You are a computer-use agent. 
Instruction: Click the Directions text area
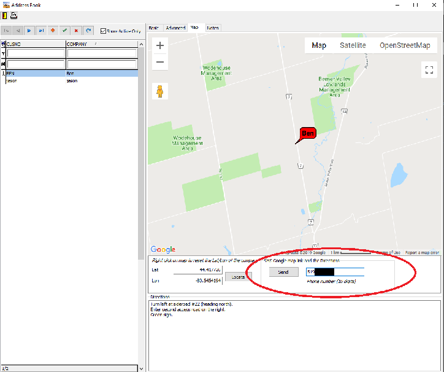coord(294,335)
